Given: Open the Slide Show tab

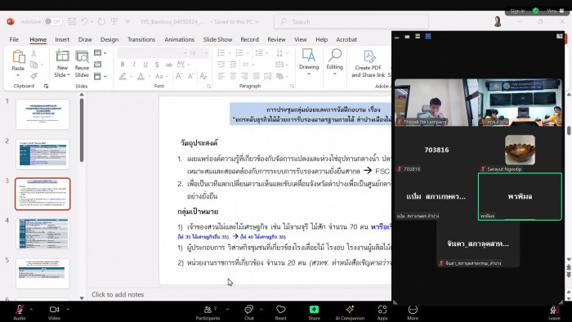Looking at the screenshot, I should pos(217,39).
